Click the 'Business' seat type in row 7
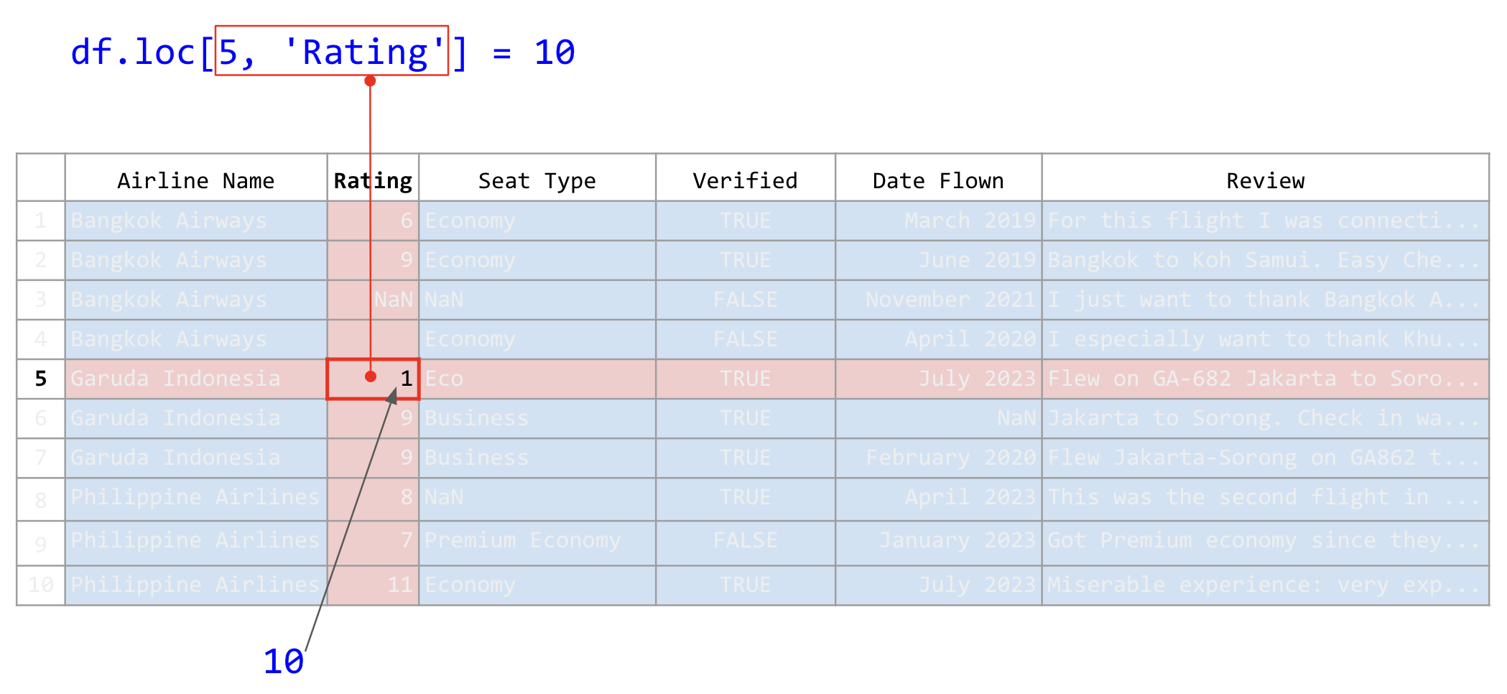The height and width of the screenshot is (694, 1507). [x=537, y=458]
